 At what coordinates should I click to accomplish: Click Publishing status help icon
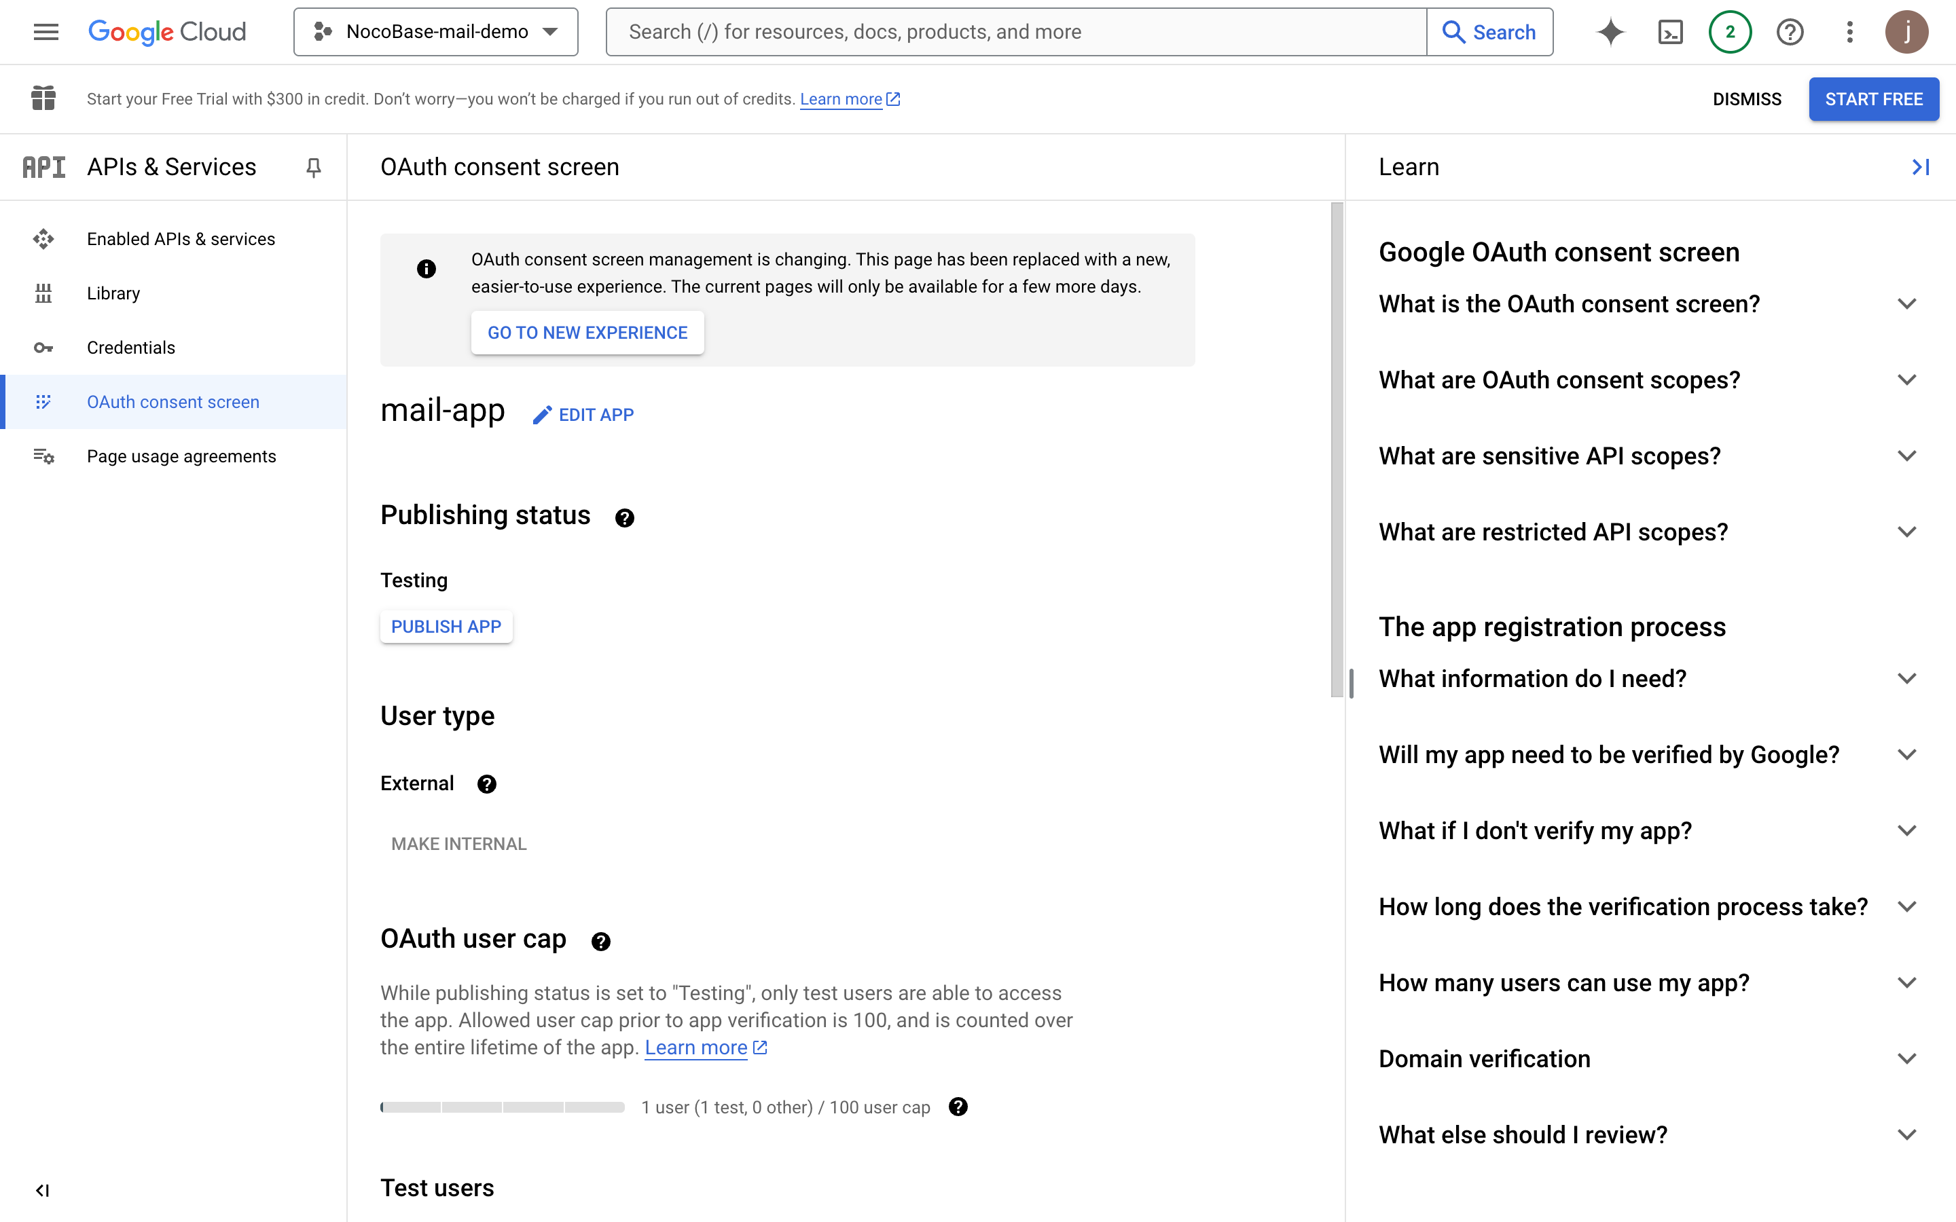click(624, 517)
